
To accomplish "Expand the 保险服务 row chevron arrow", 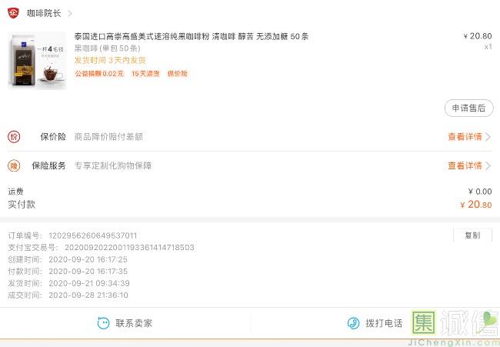I will [488, 165].
